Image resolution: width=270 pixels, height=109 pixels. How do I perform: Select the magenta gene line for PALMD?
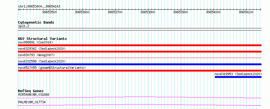click(x=140, y=105)
